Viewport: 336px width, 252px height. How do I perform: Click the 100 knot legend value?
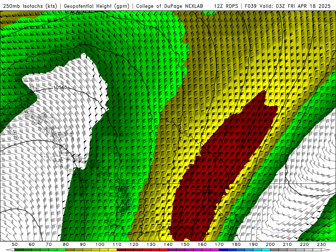point(100,244)
